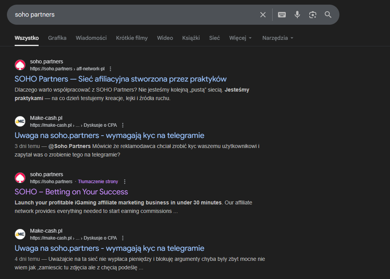Viewport: 390px width, 279px height.
Task: Select the Książki tab
Action: click(191, 38)
